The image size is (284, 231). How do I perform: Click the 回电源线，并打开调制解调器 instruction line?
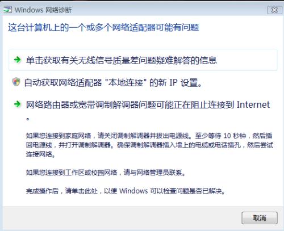[x=149, y=145]
